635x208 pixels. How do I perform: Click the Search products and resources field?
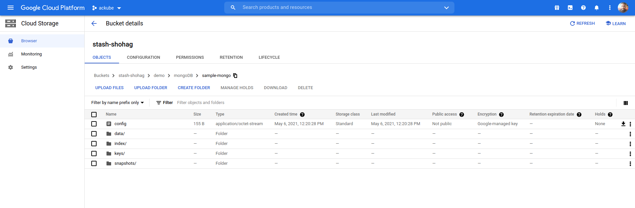click(339, 8)
